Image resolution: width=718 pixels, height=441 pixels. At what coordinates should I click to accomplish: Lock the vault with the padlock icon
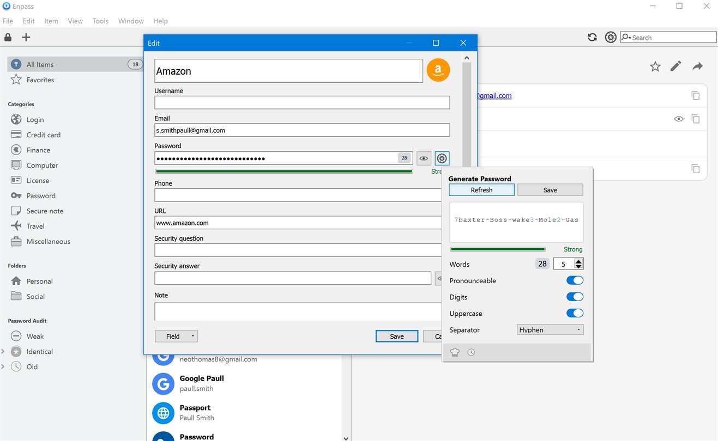tap(8, 38)
